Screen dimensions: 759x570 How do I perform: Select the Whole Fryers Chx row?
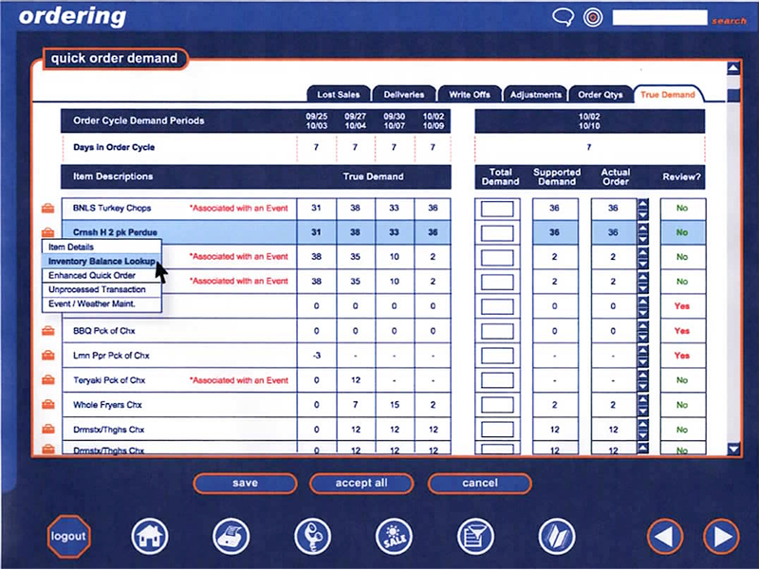256,405
